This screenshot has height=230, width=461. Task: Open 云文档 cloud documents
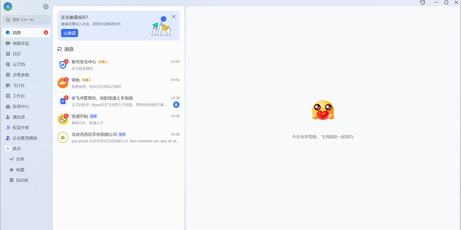point(18,64)
